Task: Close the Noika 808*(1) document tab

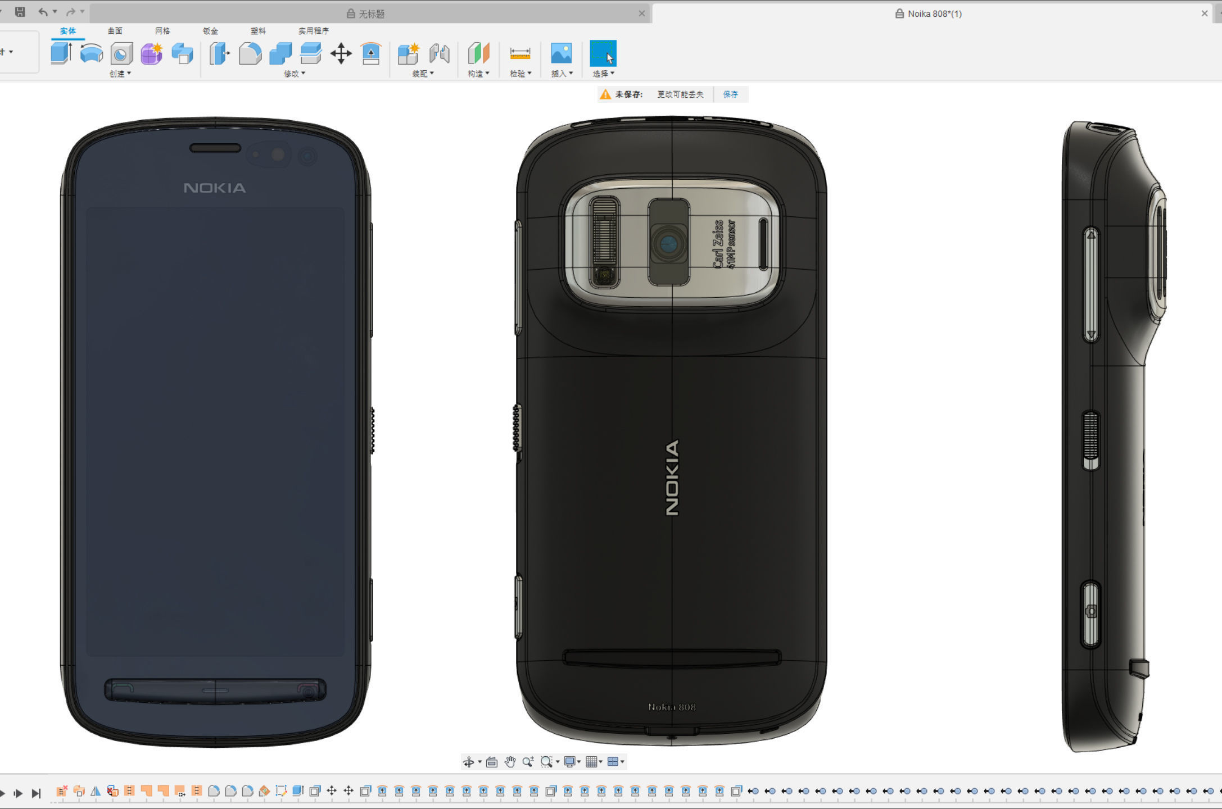Action: (x=1205, y=13)
